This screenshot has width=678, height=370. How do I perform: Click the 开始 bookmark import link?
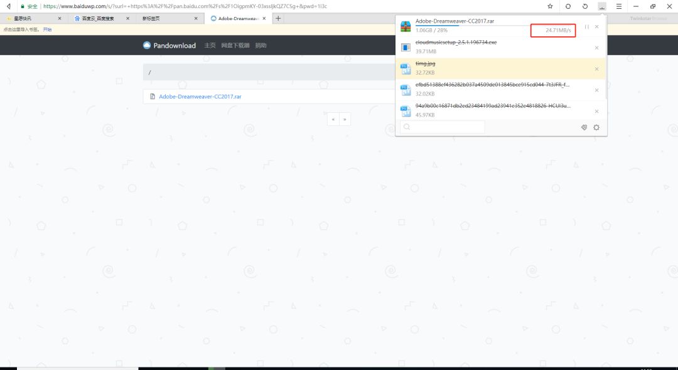[47, 29]
